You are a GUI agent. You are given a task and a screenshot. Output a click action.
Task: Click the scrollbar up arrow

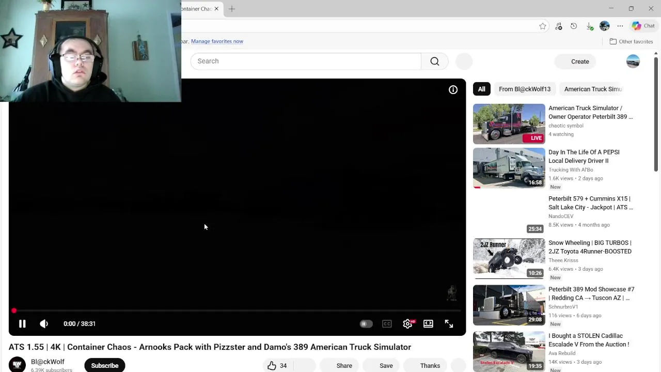(x=656, y=53)
